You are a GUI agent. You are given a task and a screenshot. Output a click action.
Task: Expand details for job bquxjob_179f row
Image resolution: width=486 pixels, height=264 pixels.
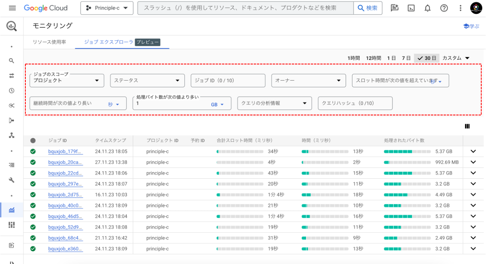tap(473, 151)
